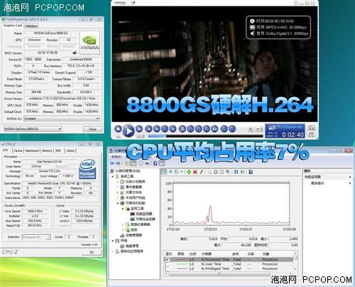
Task: Click the BIOS save chip icon in GPU-Z
Action: coord(75,53)
